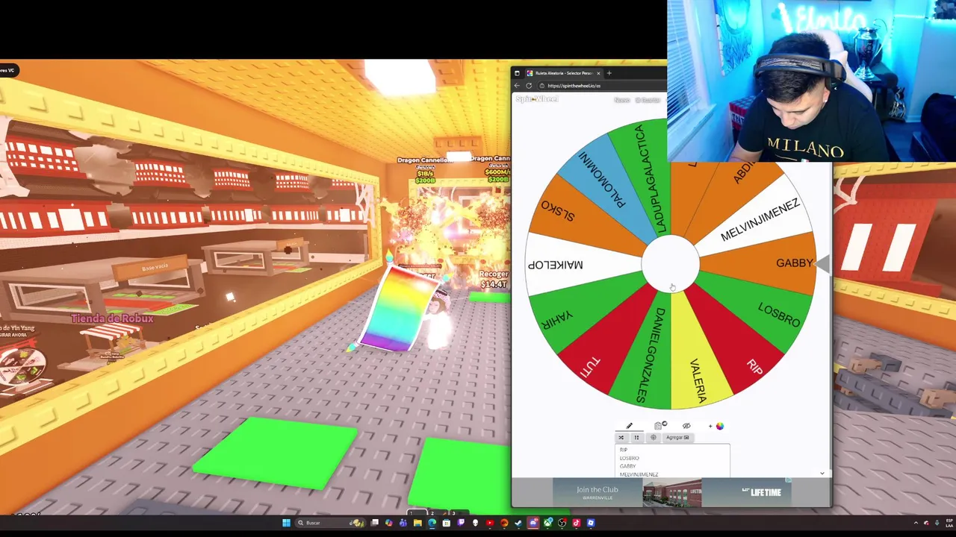Open Xbox app from taskbar
956x537 pixels.
tap(547, 523)
